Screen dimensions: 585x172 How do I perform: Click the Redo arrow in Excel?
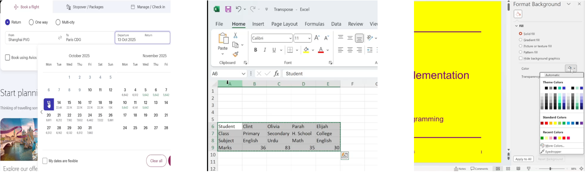click(253, 9)
